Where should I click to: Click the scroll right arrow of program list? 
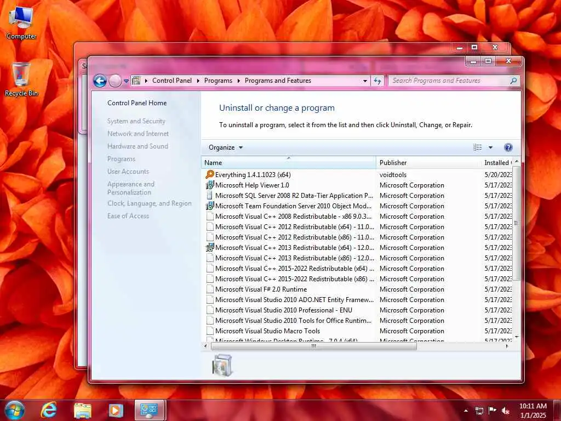[x=507, y=346]
